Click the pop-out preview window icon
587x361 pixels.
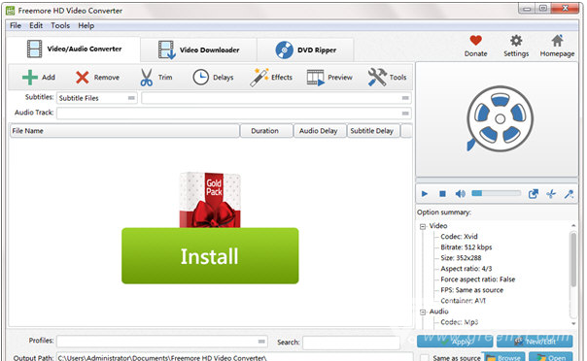click(534, 193)
